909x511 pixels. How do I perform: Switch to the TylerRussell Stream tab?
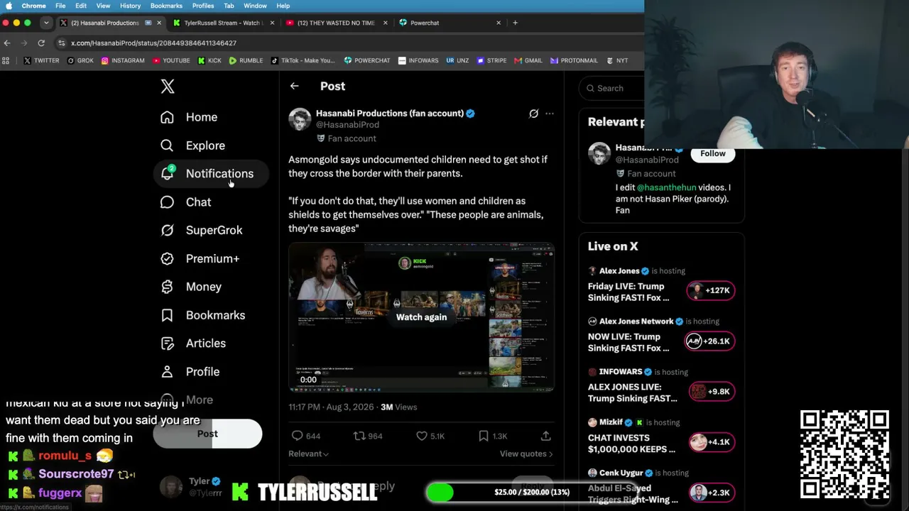coord(223,23)
